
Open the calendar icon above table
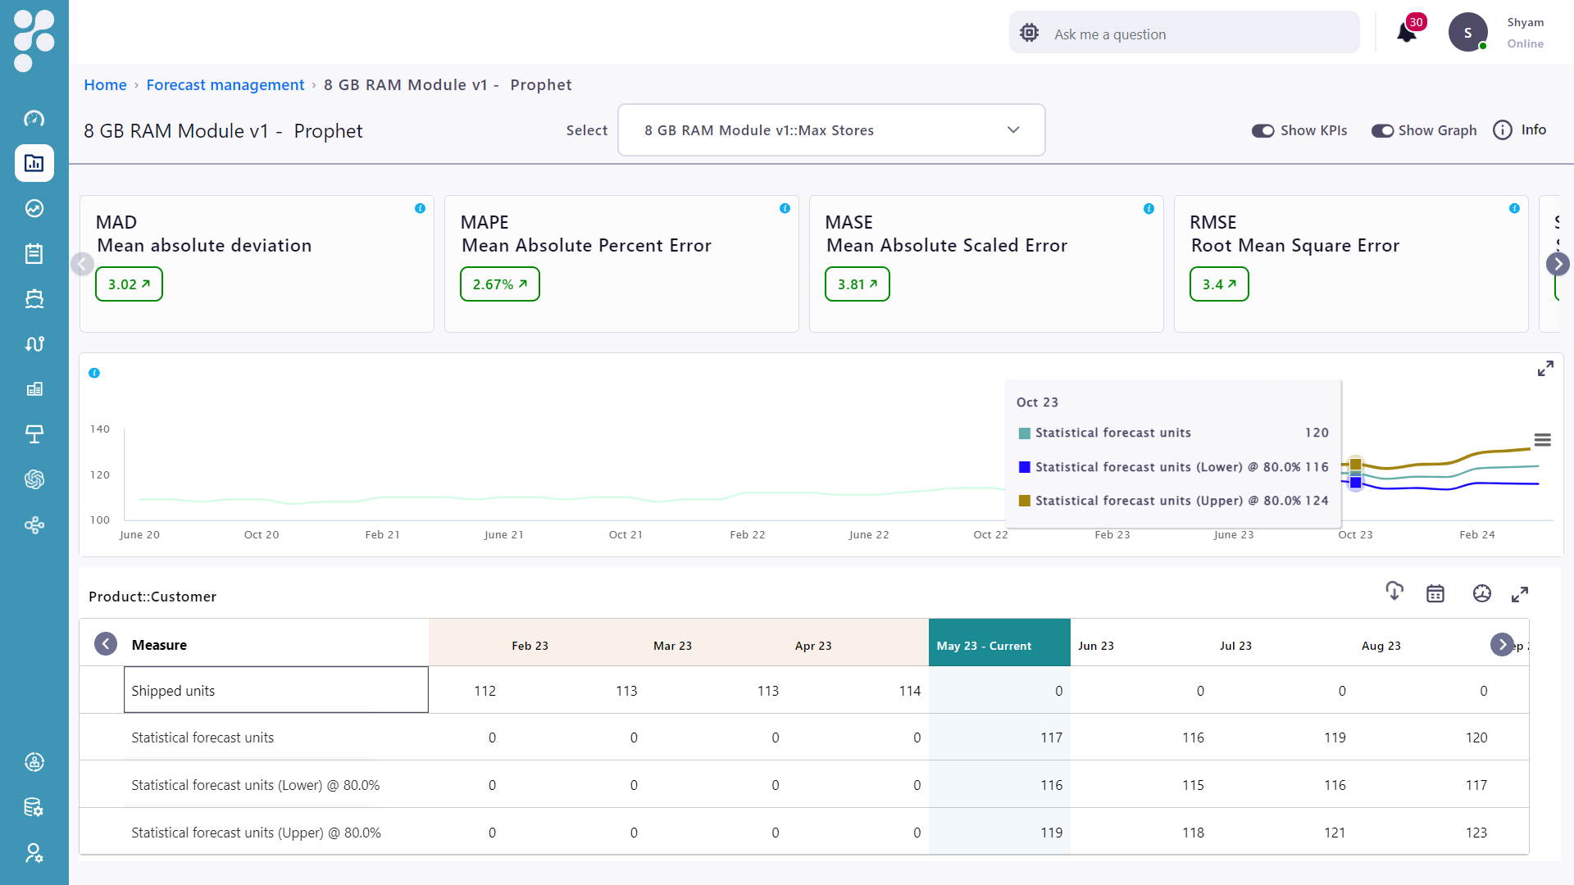1435,594
